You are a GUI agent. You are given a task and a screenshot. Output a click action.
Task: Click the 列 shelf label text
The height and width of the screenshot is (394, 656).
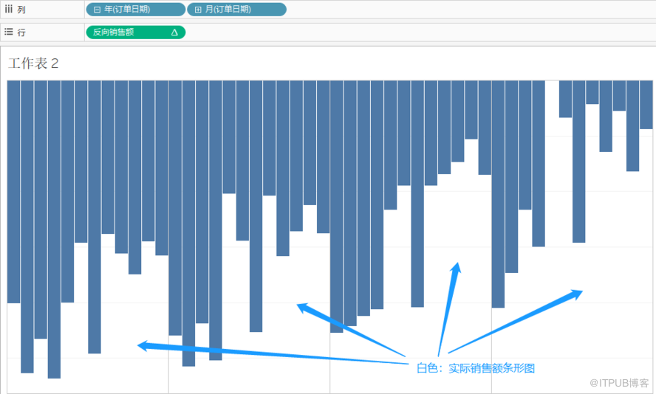tap(21, 10)
